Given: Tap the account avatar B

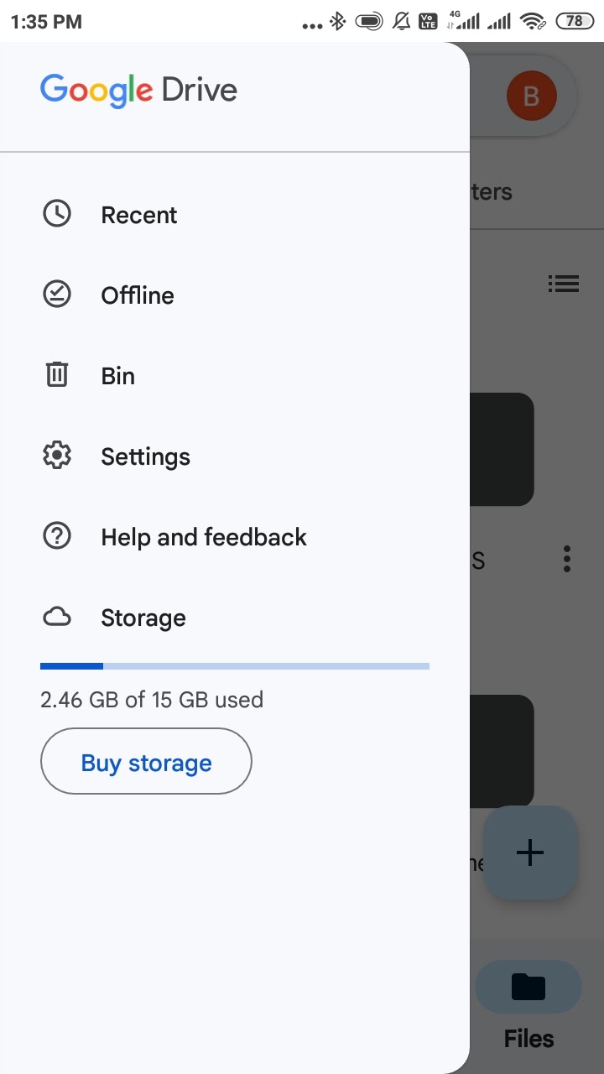Looking at the screenshot, I should pos(531,96).
